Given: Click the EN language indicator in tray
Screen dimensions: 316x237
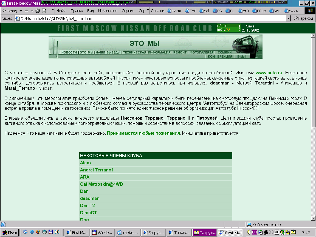Looking at the screenshot, I should click(255, 232).
